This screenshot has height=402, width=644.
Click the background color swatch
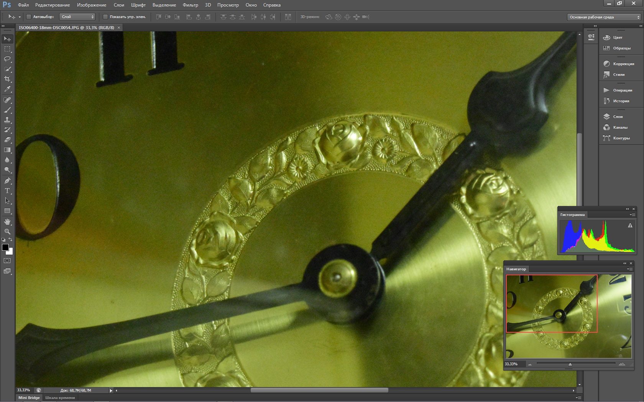[x=10, y=252]
